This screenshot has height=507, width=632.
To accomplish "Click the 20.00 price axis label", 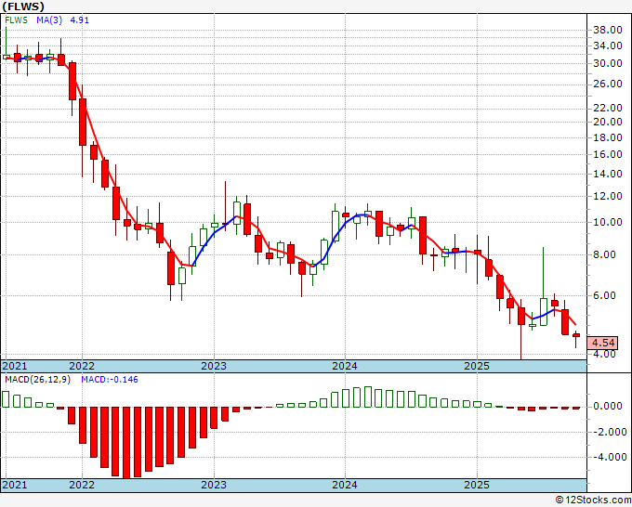I will (x=608, y=122).
